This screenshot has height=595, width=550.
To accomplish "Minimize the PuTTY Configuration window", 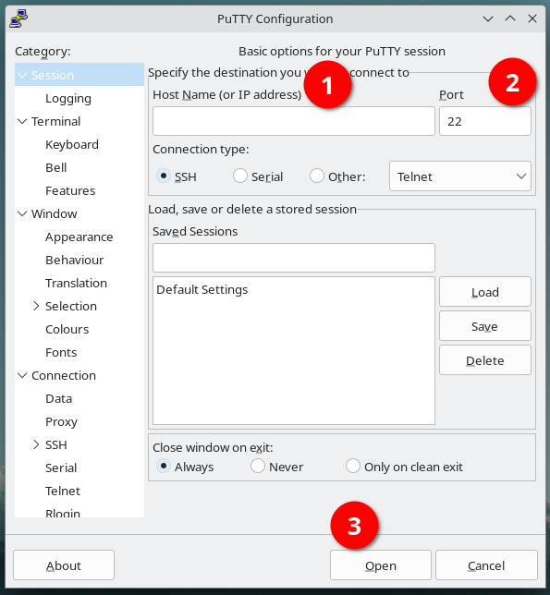I will coord(488,18).
